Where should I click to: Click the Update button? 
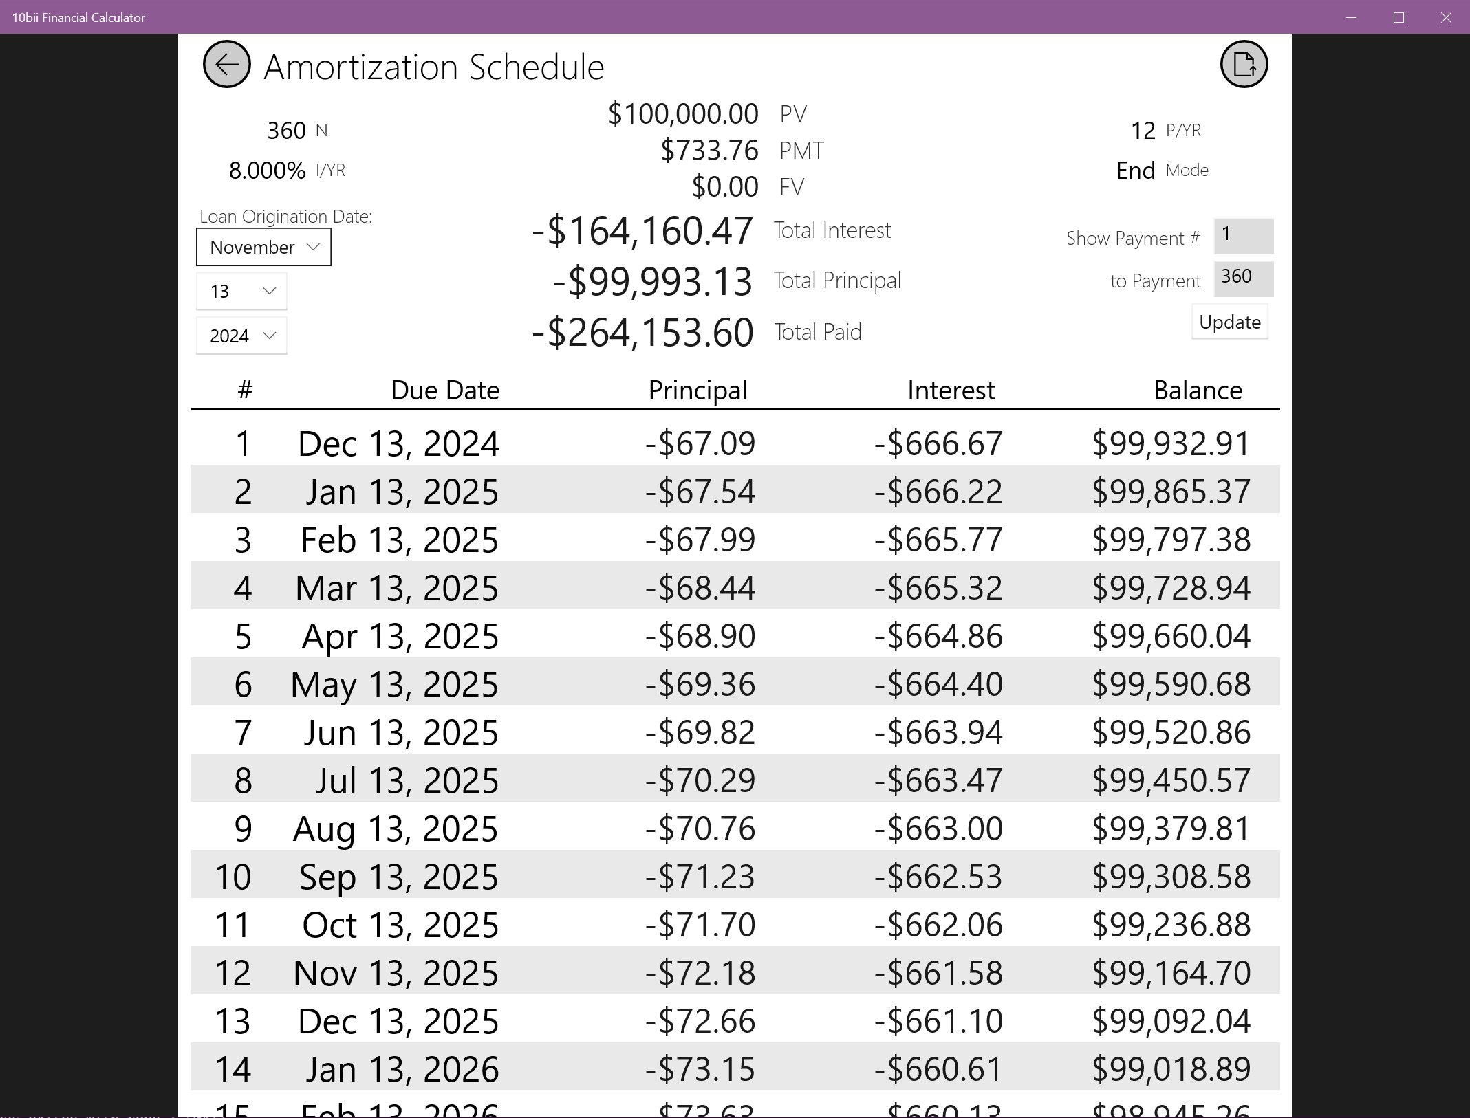point(1229,321)
